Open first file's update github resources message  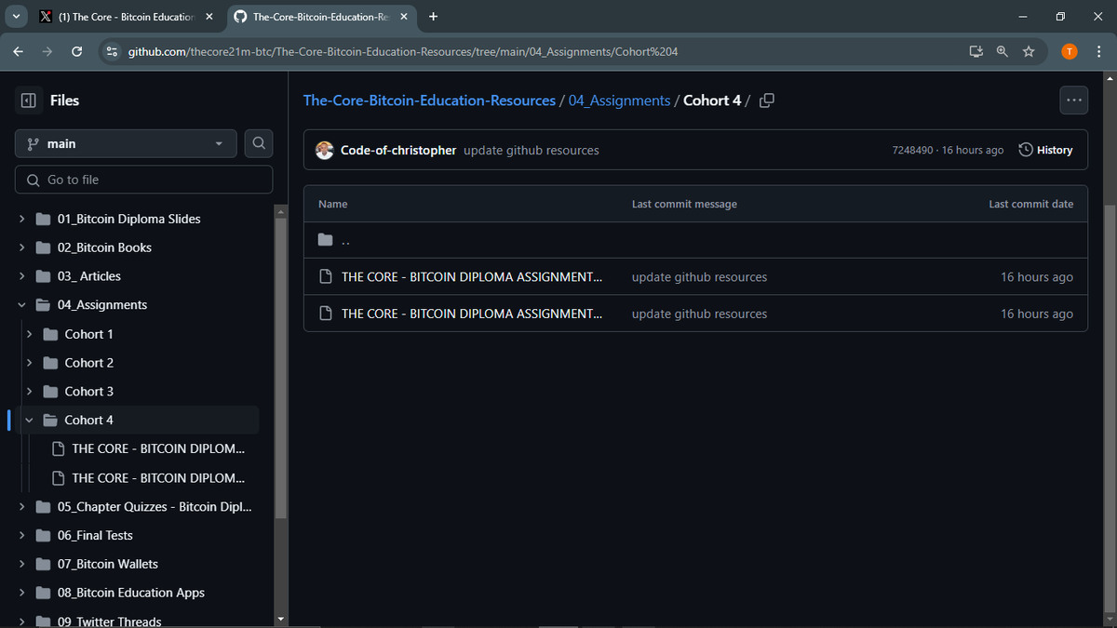tap(699, 276)
